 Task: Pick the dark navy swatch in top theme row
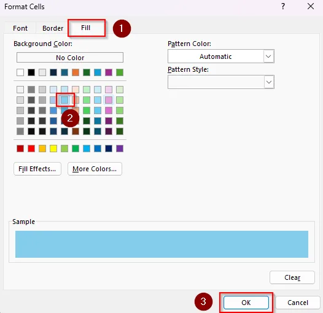click(x=53, y=72)
